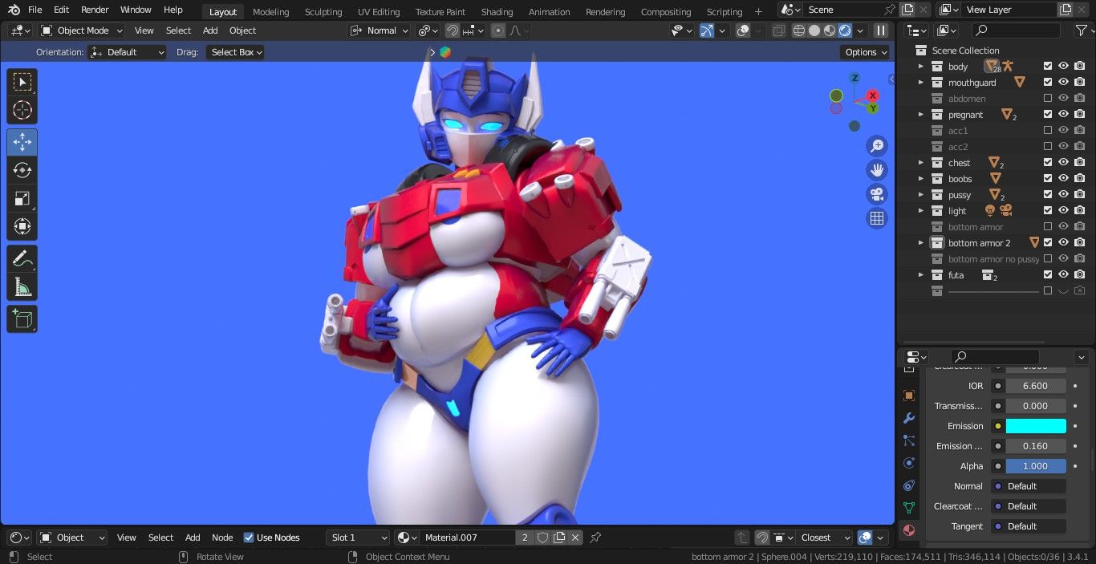This screenshot has width=1096, height=564.
Task: Open the Physics properties tab
Action: pos(909,463)
